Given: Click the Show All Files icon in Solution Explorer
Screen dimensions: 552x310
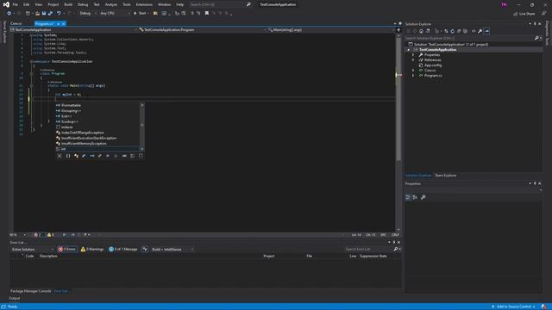Looking at the screenshot, I should pos(465,31).
